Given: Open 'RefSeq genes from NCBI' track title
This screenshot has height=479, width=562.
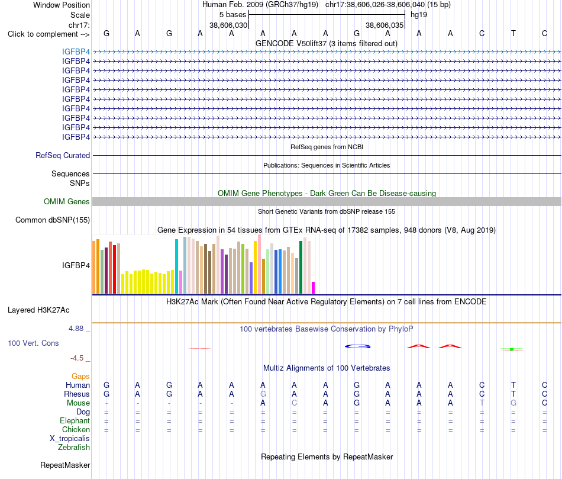Looking at the screenshot, I should coord(327,147).
